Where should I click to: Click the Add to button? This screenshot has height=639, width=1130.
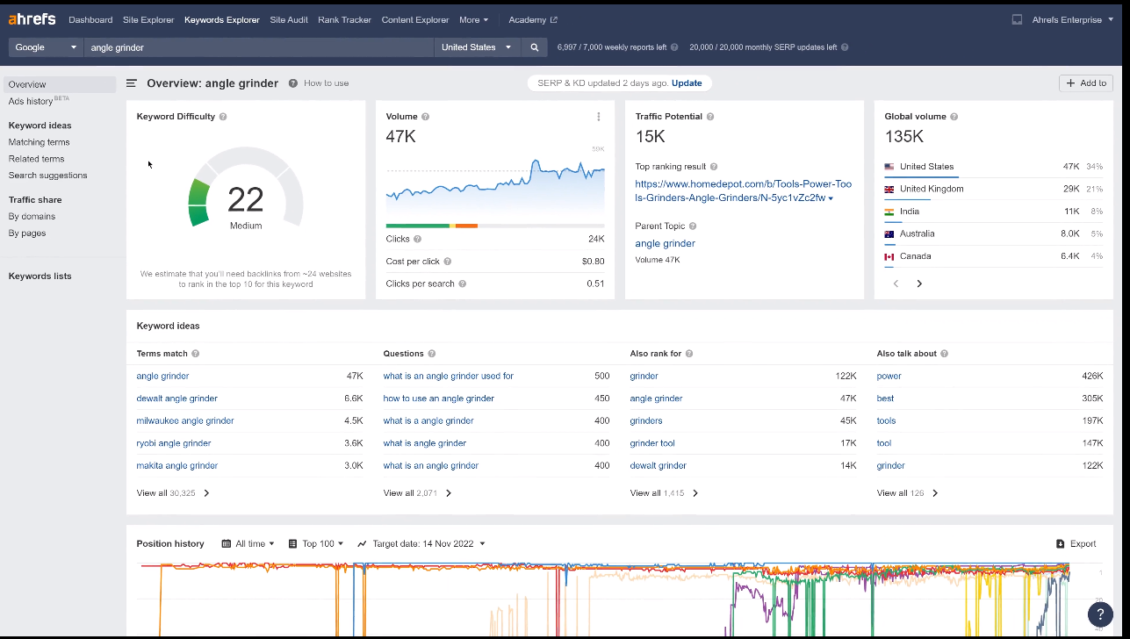(x=1086, y=83)
